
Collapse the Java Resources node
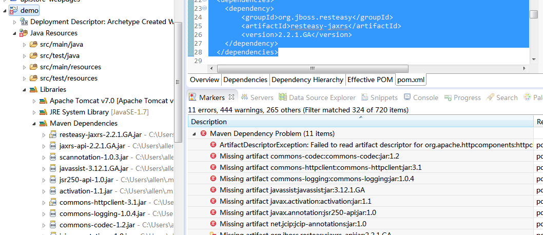(x=14, y=33)
